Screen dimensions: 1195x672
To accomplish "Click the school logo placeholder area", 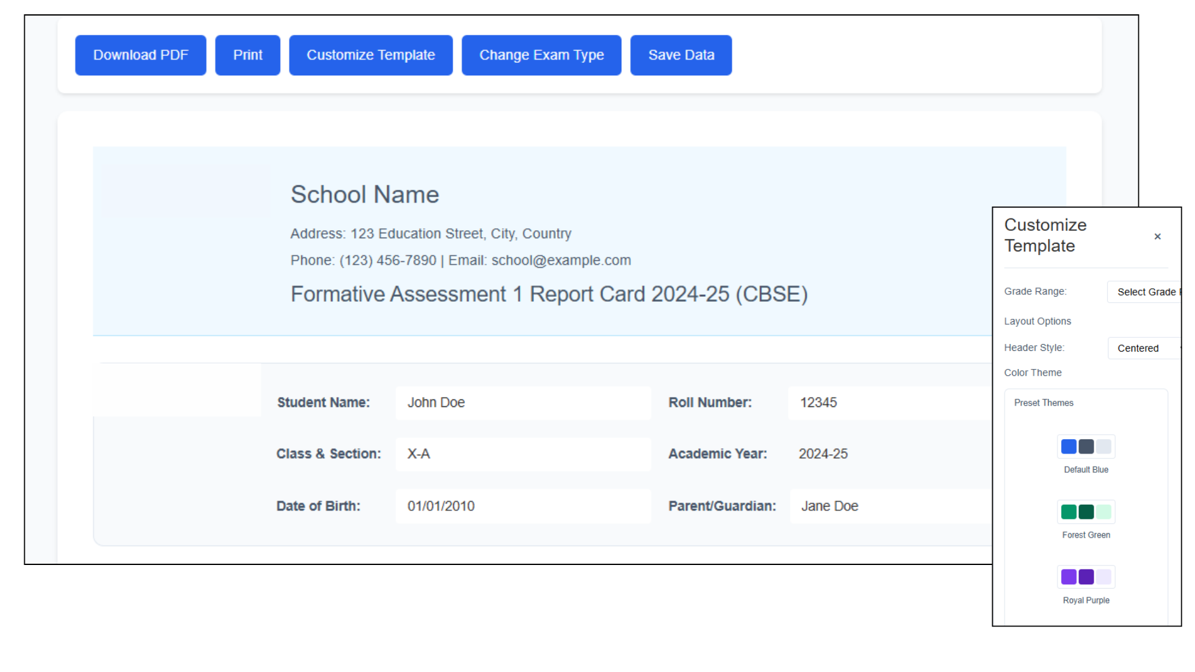I will tap(187, 190).
